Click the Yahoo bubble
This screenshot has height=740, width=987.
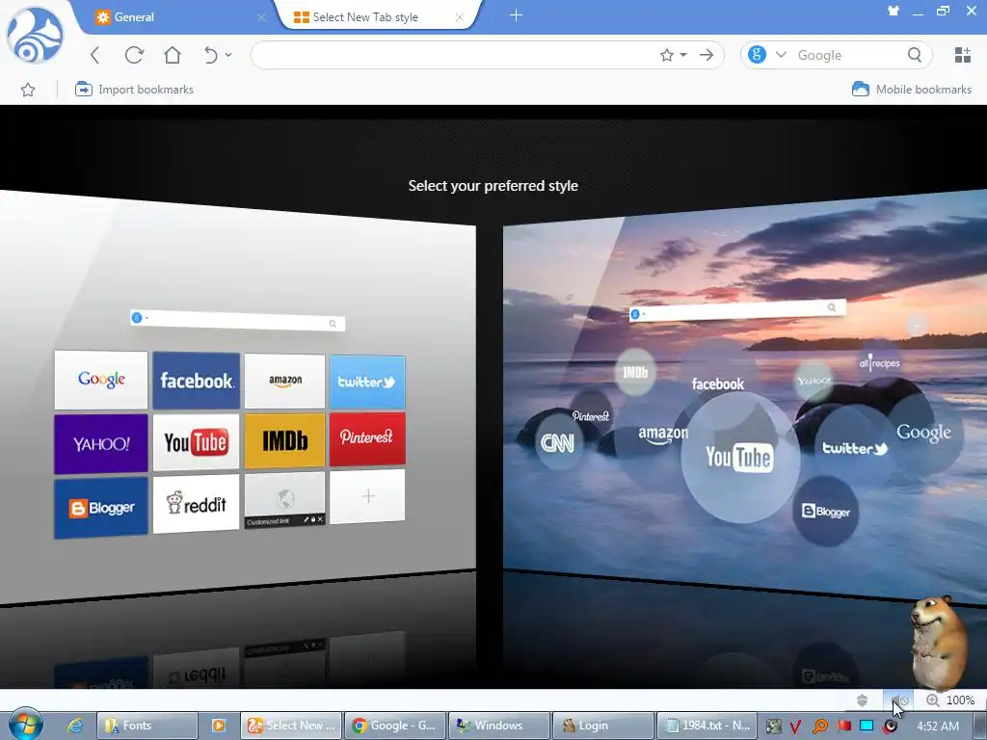tap(814, 381)
